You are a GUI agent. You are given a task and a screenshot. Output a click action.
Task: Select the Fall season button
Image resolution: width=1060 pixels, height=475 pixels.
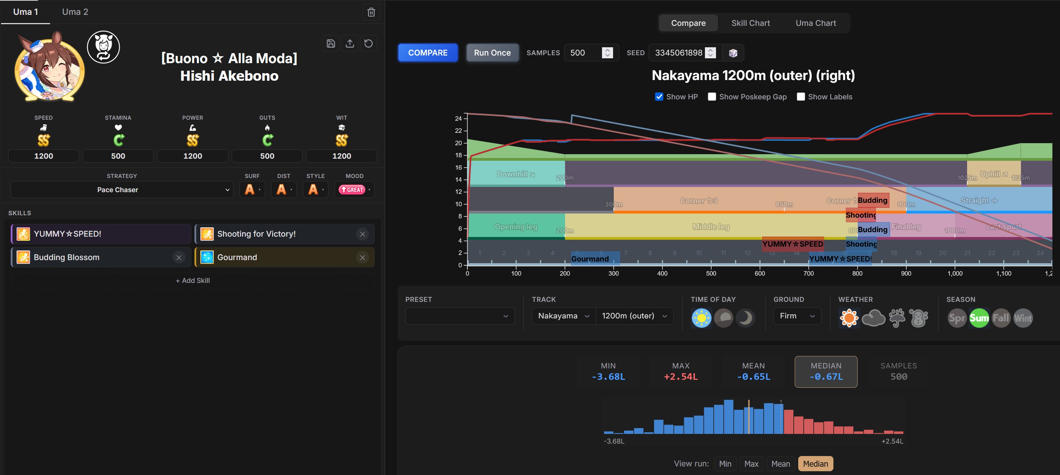(x=1001, y=318)
